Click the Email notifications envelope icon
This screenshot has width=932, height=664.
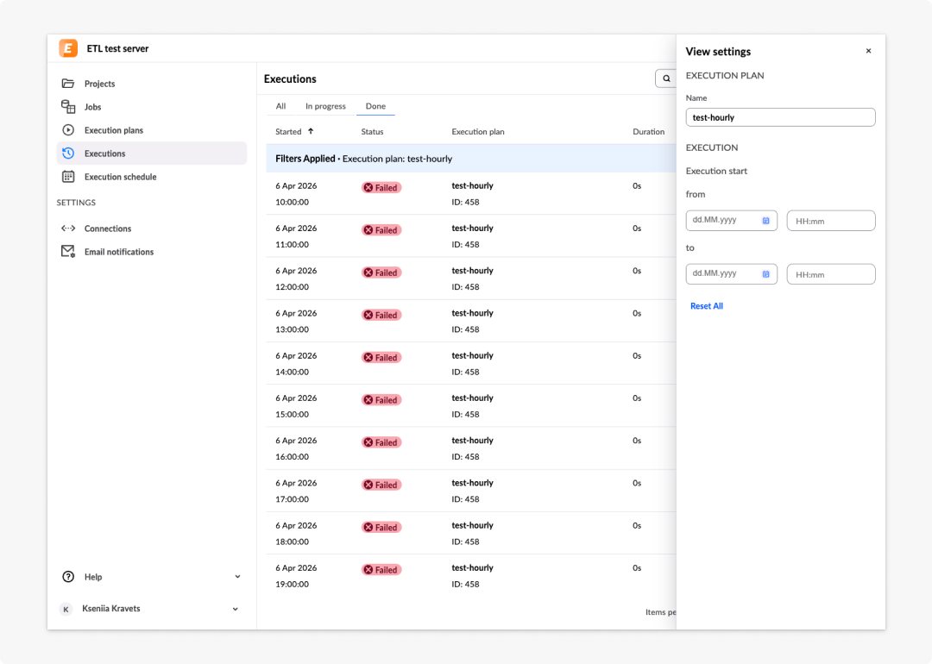68,251
